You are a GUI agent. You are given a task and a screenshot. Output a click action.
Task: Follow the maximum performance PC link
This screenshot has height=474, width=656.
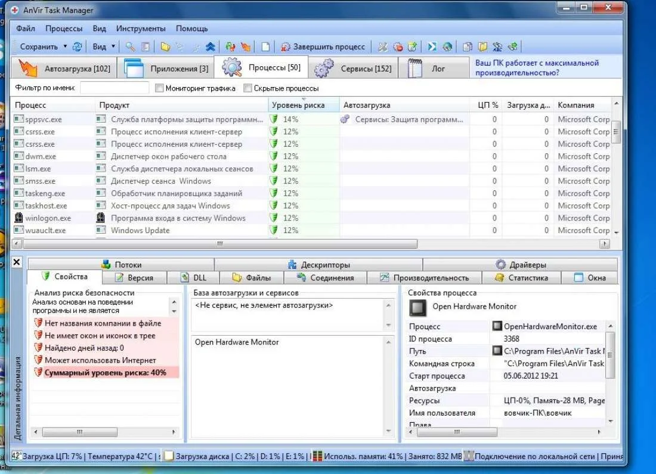537,67
